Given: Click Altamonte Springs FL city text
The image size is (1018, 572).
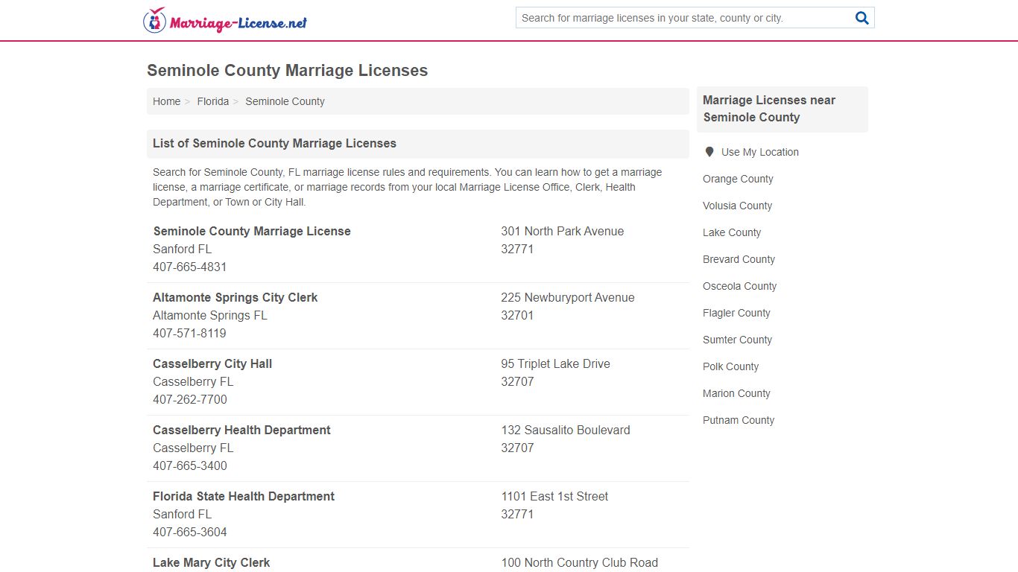Looking at the screenshot, I should (x=210, y=315).
